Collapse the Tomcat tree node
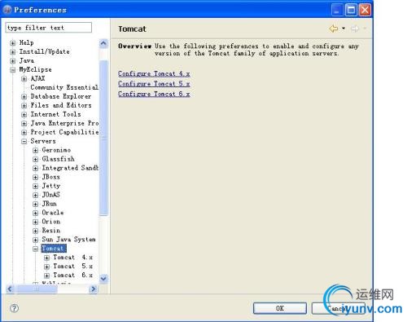Screen dimensions: 407x322 (x=35, y=249)
